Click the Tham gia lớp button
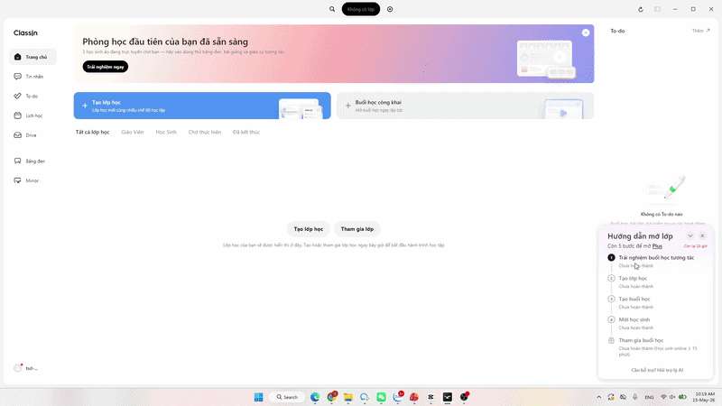This screenshot has width=722, height=406. [x=357, y=229]
